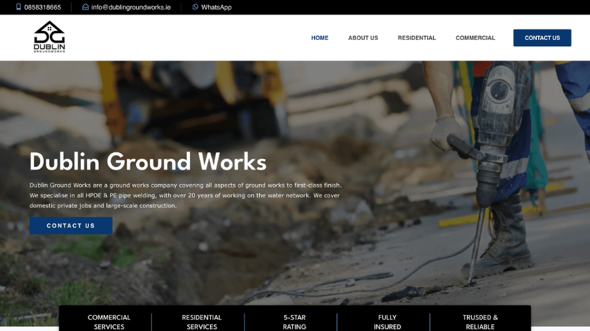Click the WhatsApp icon
Image resolution: width=590 pixels, height=331 pixels.
click(196, 7)
